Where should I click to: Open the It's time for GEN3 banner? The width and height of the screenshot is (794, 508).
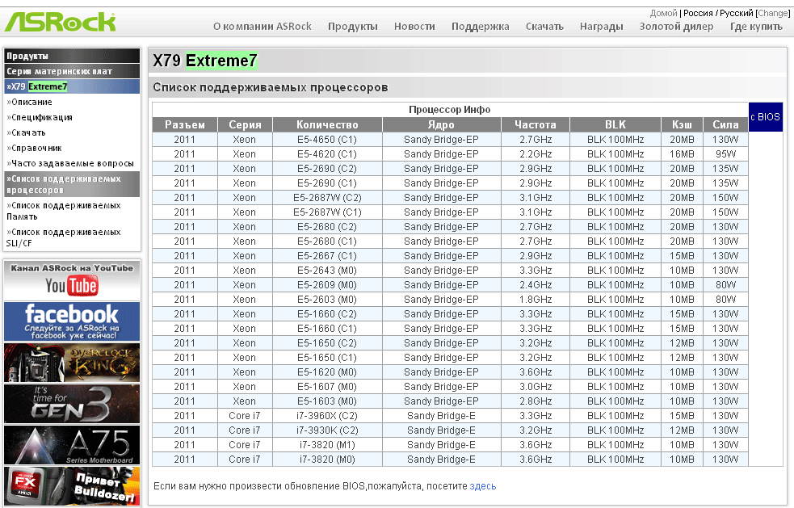[x=72, y=404]
